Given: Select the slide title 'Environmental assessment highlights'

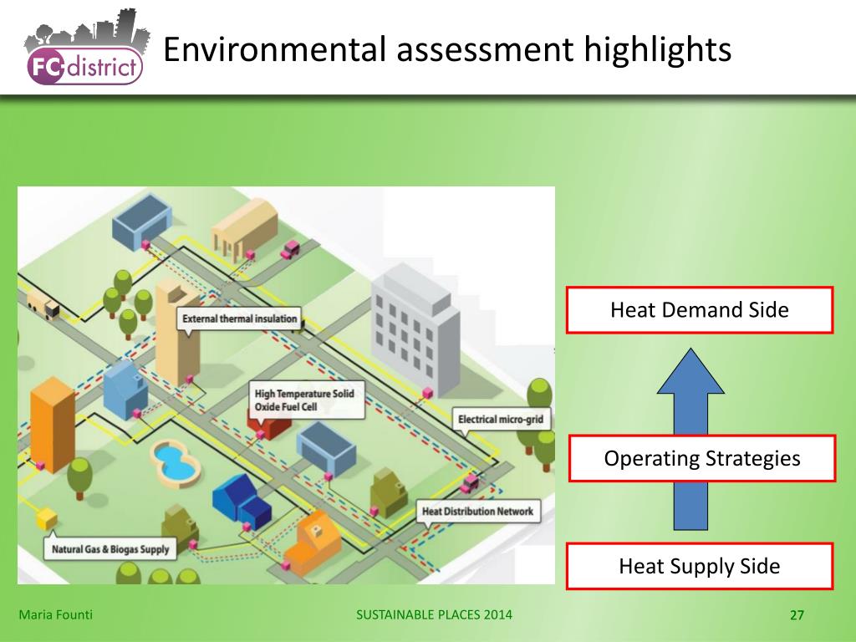Looking at the screenshot, I should click(x=447, y=49).
